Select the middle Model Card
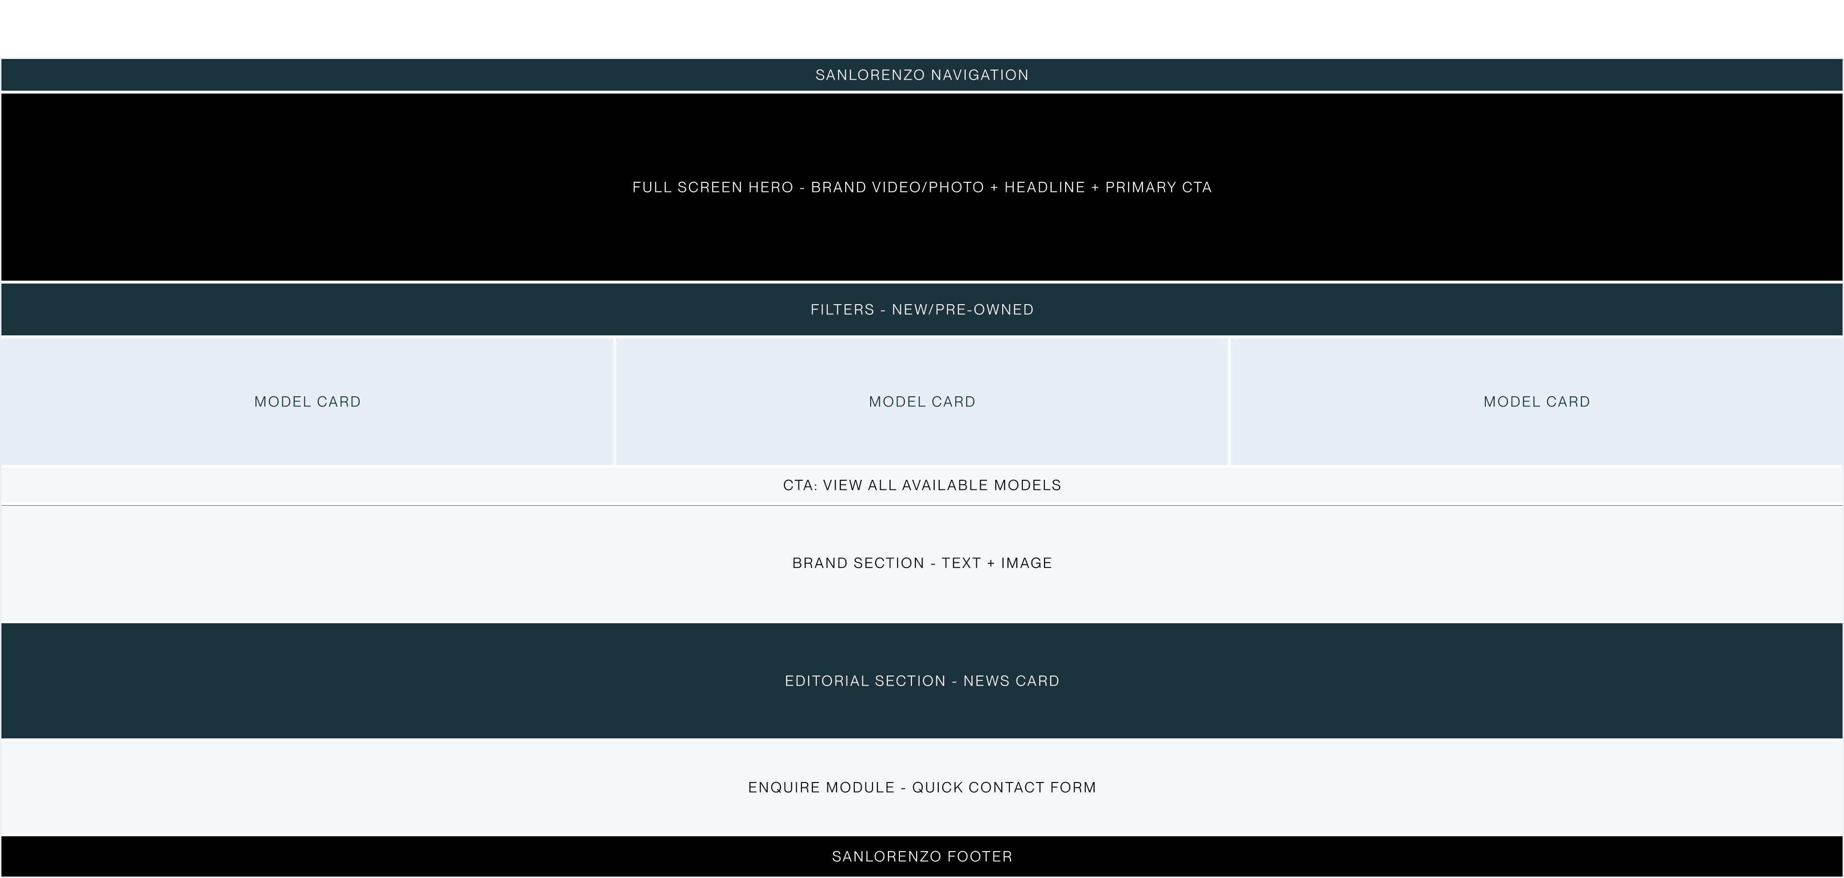This screenshot has width=1844, height=878. coord(922,402)
